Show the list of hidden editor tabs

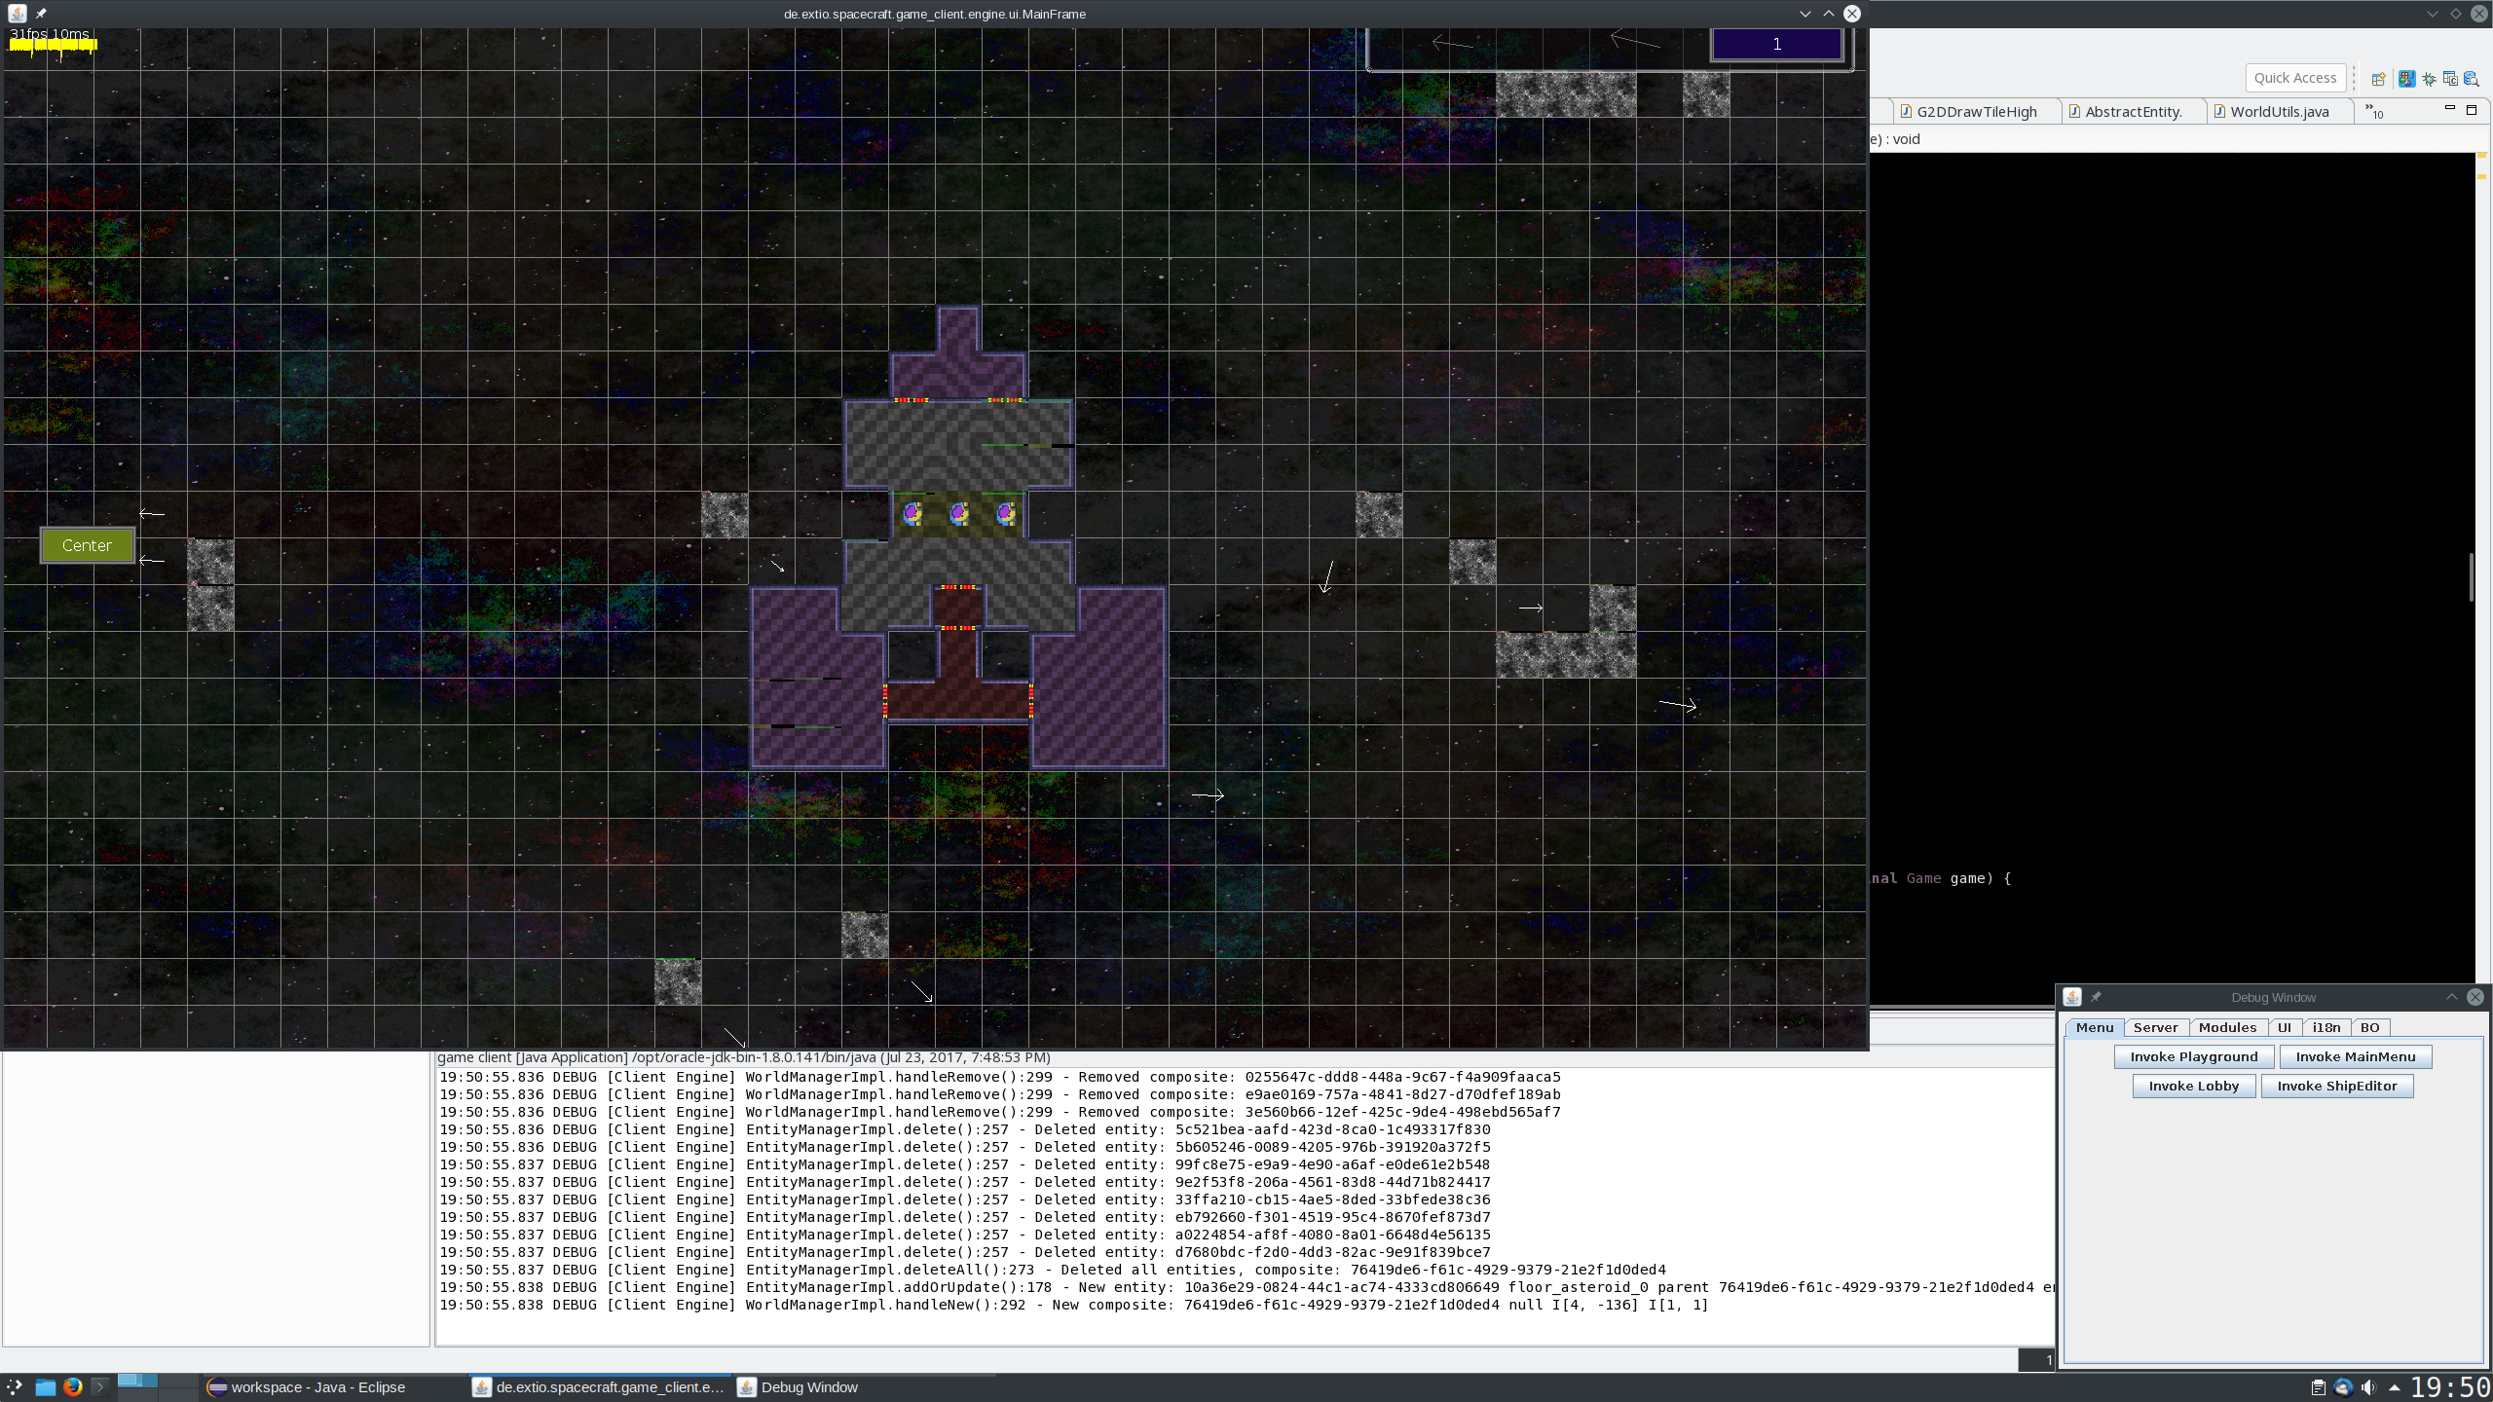tap(2374, 111)
